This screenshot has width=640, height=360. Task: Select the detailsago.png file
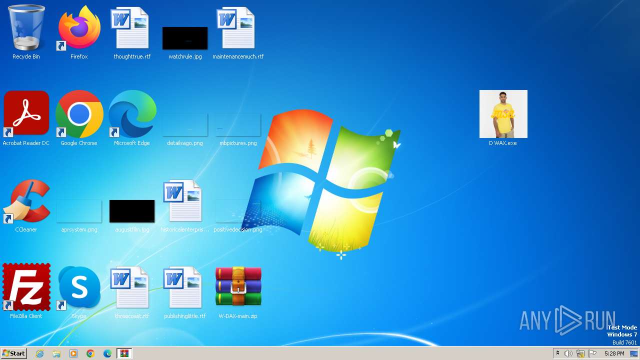pyautogui.click(x=185, y=129)
